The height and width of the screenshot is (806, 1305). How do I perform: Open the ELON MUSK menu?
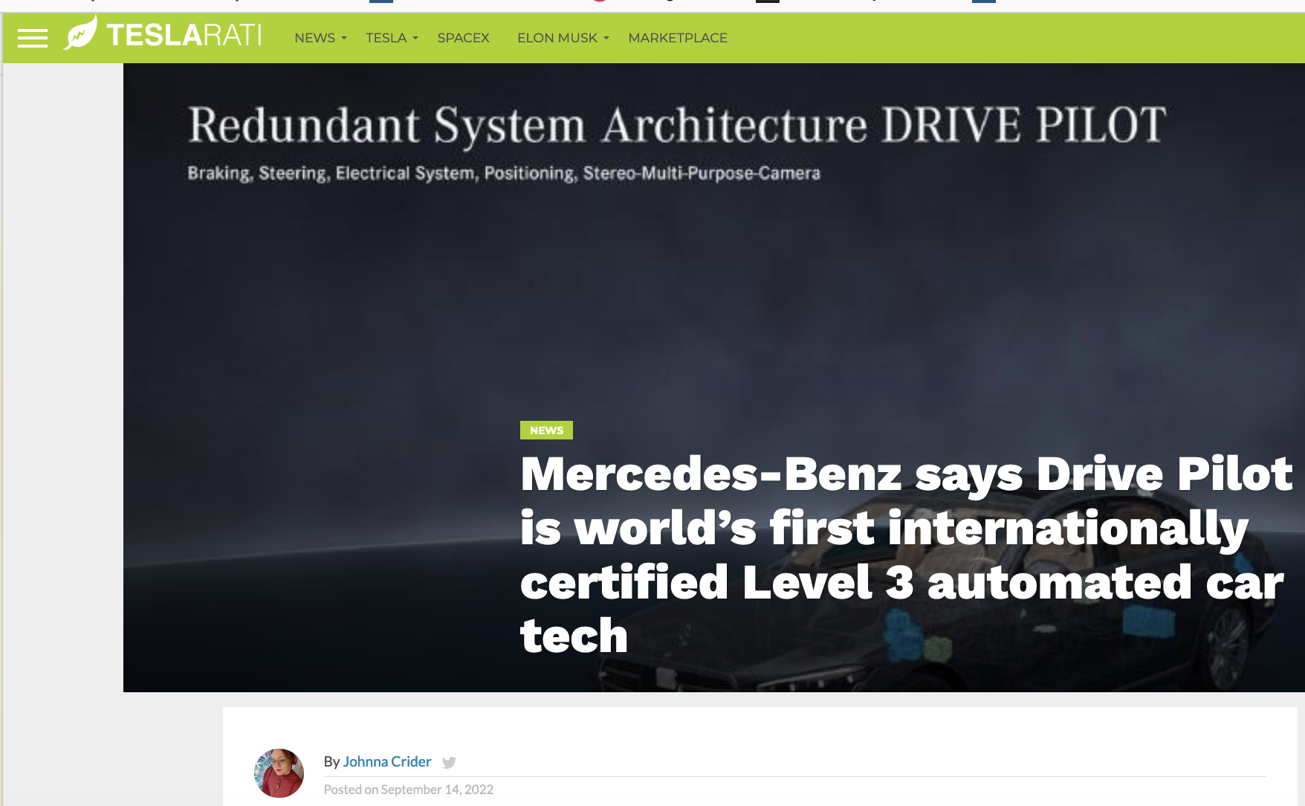(557, 38)
